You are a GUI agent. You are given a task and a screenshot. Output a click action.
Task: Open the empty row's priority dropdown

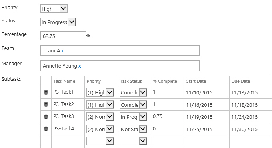click(100, 141)
